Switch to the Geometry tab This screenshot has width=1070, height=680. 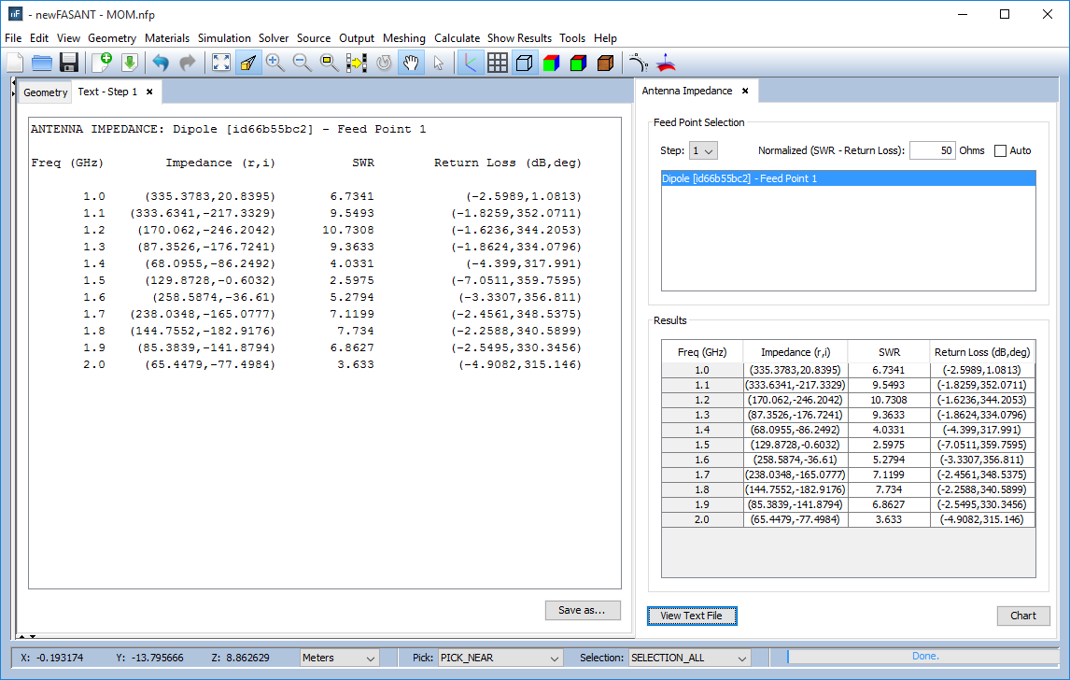(x=45, y=92)
